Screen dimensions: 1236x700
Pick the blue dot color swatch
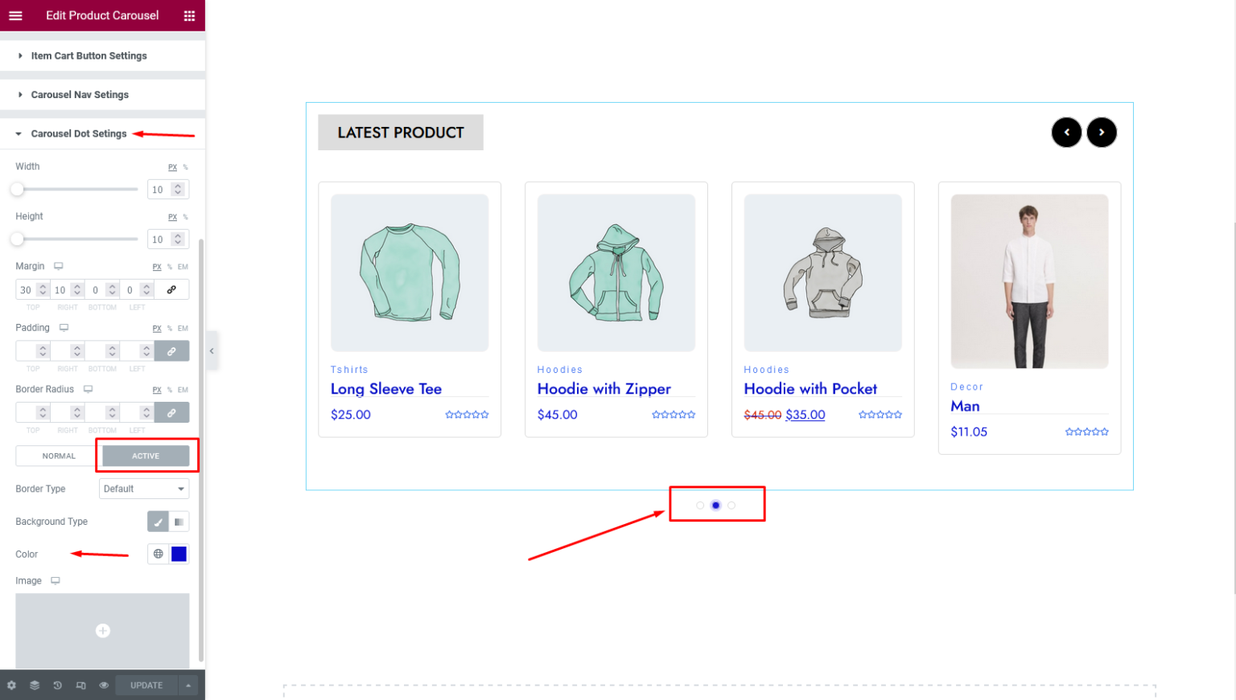179,554
